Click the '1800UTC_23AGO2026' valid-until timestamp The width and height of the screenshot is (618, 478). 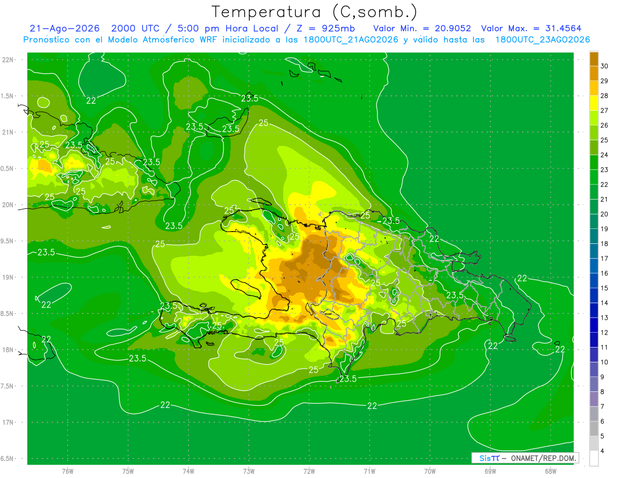[x=542, y=40]
